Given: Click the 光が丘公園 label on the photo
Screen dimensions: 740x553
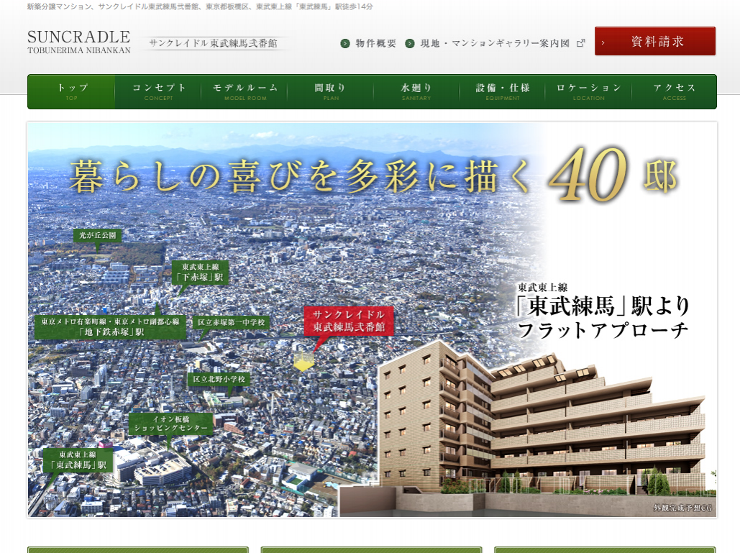Looking at the screenshot, I should click(x=97, y=235).
